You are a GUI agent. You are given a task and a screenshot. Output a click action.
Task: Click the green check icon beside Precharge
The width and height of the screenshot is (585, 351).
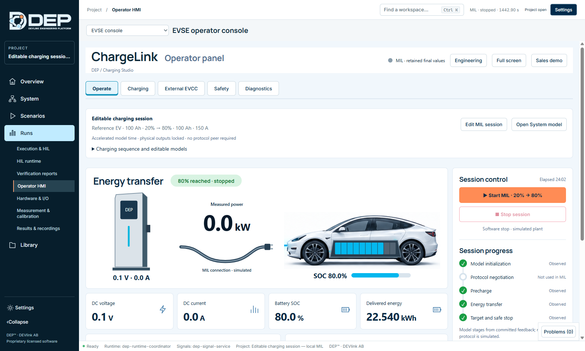coord(463,290)
